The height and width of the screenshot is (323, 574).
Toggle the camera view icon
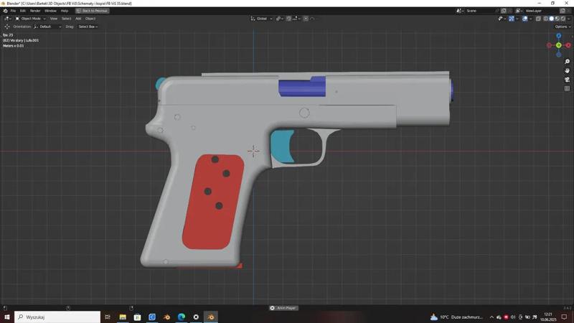567,80
